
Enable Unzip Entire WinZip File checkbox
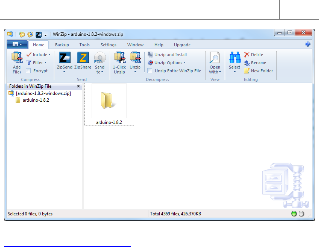[x=150, y=71]
